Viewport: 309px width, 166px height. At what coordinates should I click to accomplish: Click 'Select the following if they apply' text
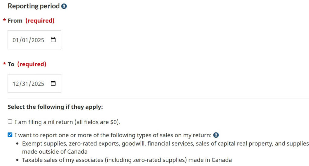coord(55,107)
